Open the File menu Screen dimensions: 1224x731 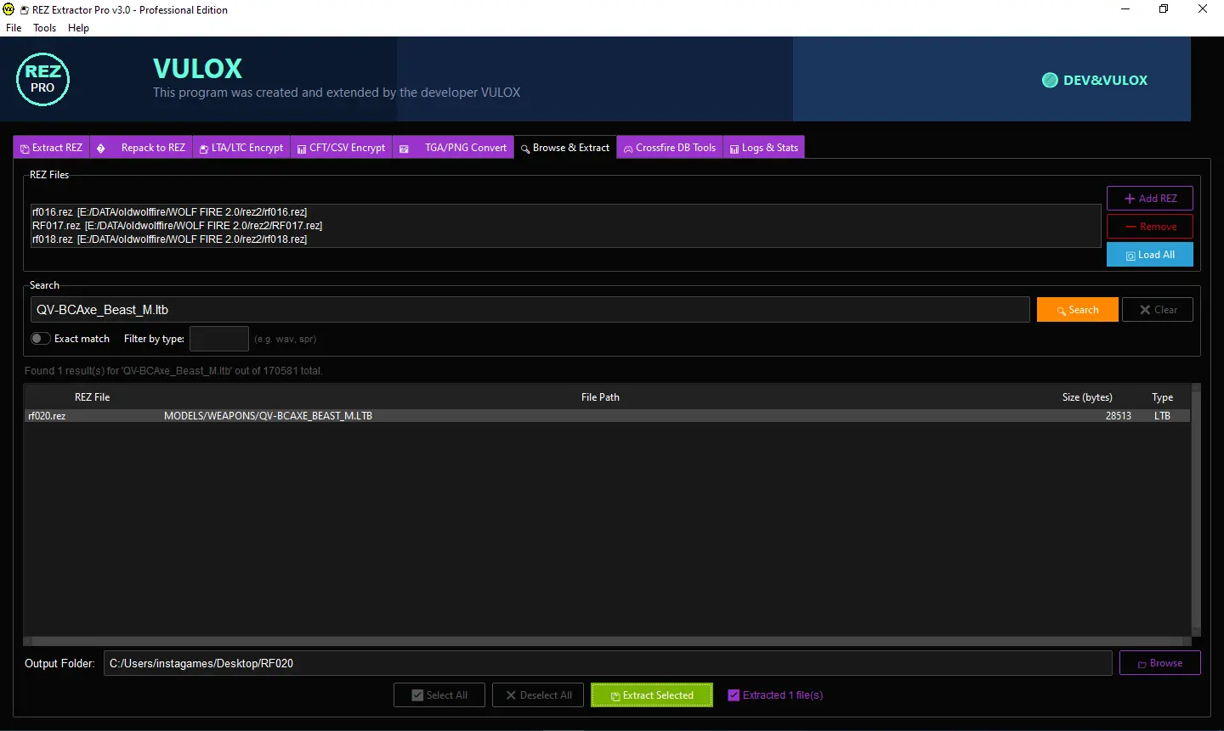[x=14, y=28]
